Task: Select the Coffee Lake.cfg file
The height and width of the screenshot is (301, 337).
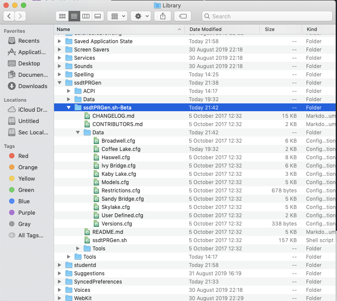Action: tap(121, 149)
